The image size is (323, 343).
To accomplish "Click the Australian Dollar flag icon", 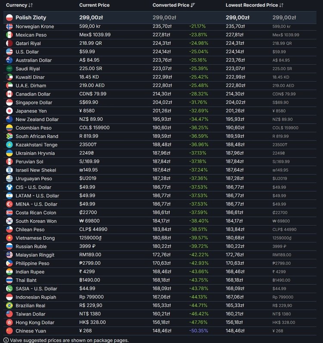I will (9, 60).
